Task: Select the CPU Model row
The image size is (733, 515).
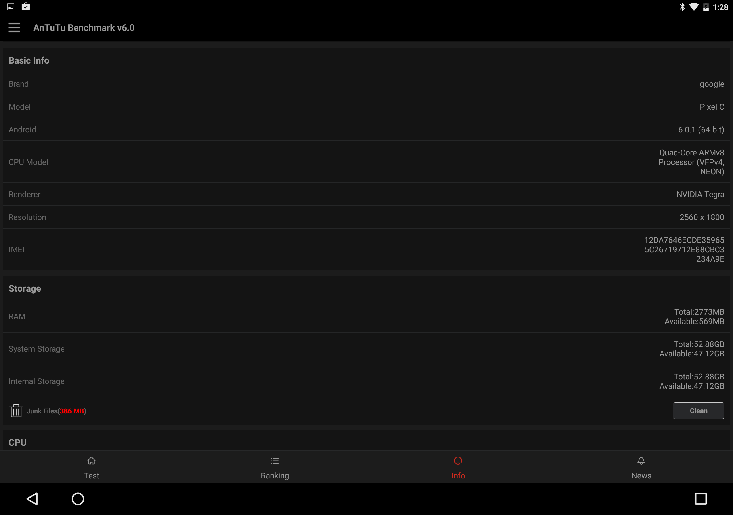Action: pos(366,162)
